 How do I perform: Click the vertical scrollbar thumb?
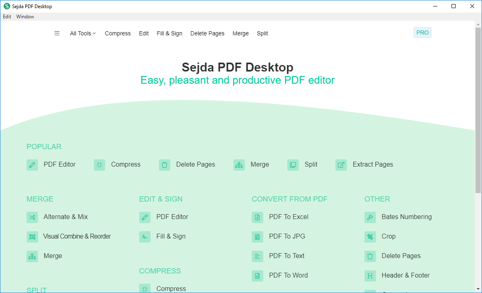coord(478,110)
